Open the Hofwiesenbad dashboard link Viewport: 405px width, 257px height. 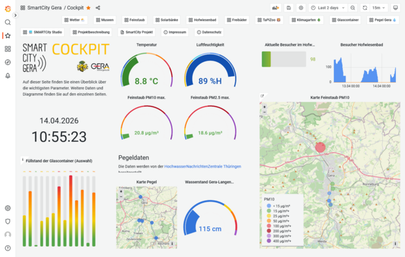click(202, 20)
